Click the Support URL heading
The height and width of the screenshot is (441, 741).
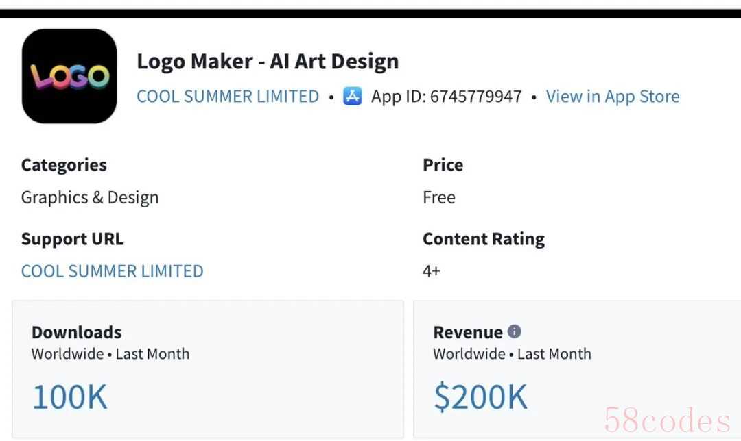[x=73, y=239]
